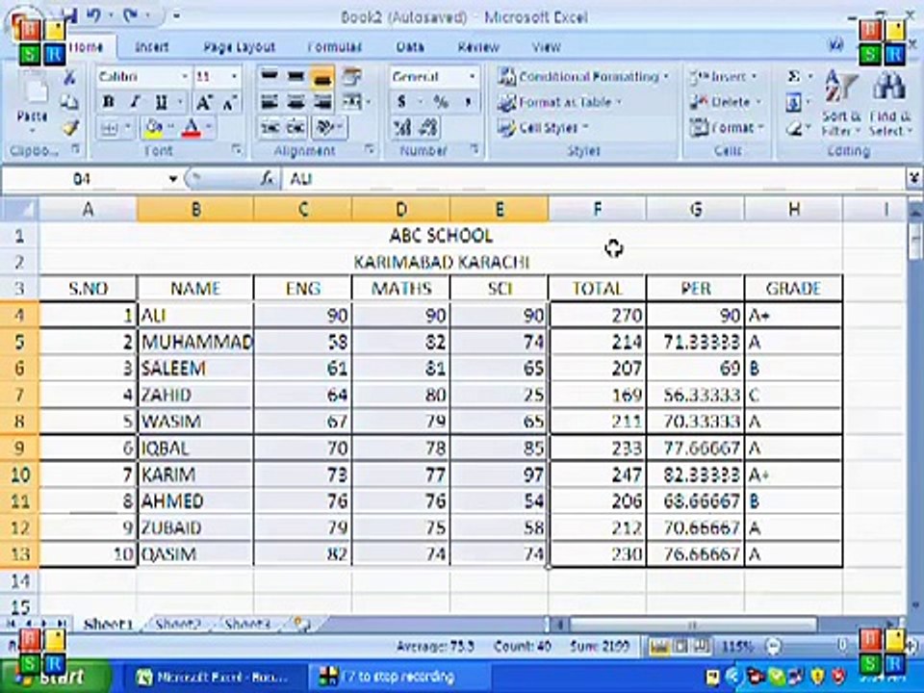Screen dimensions: 924x693
Task: Toggle Wrap Text icon
Action: (352, 77)
